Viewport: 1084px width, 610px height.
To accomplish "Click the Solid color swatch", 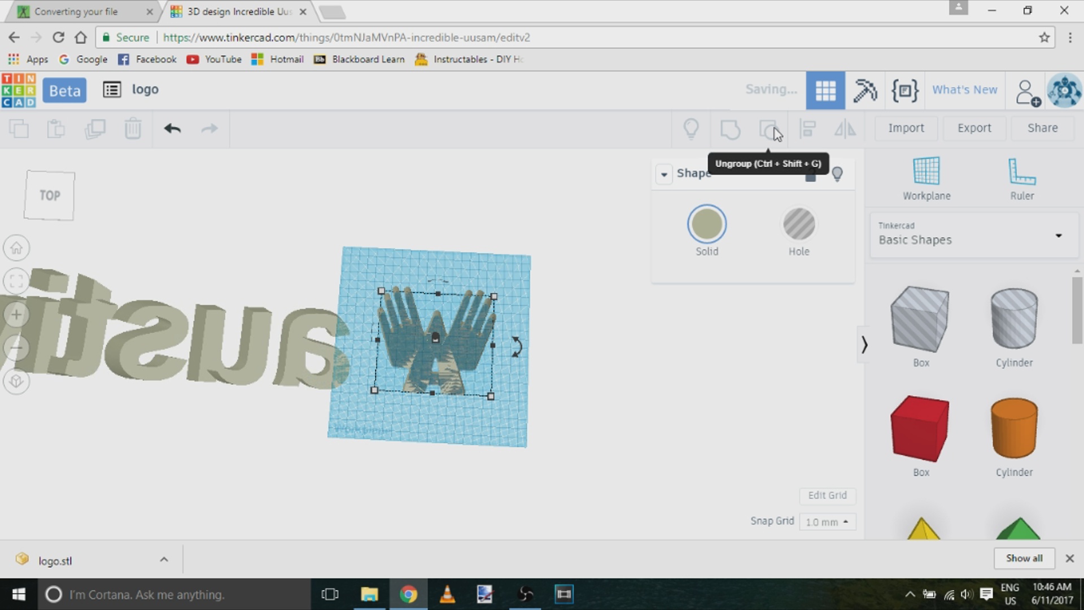I will tap(706, 225).
